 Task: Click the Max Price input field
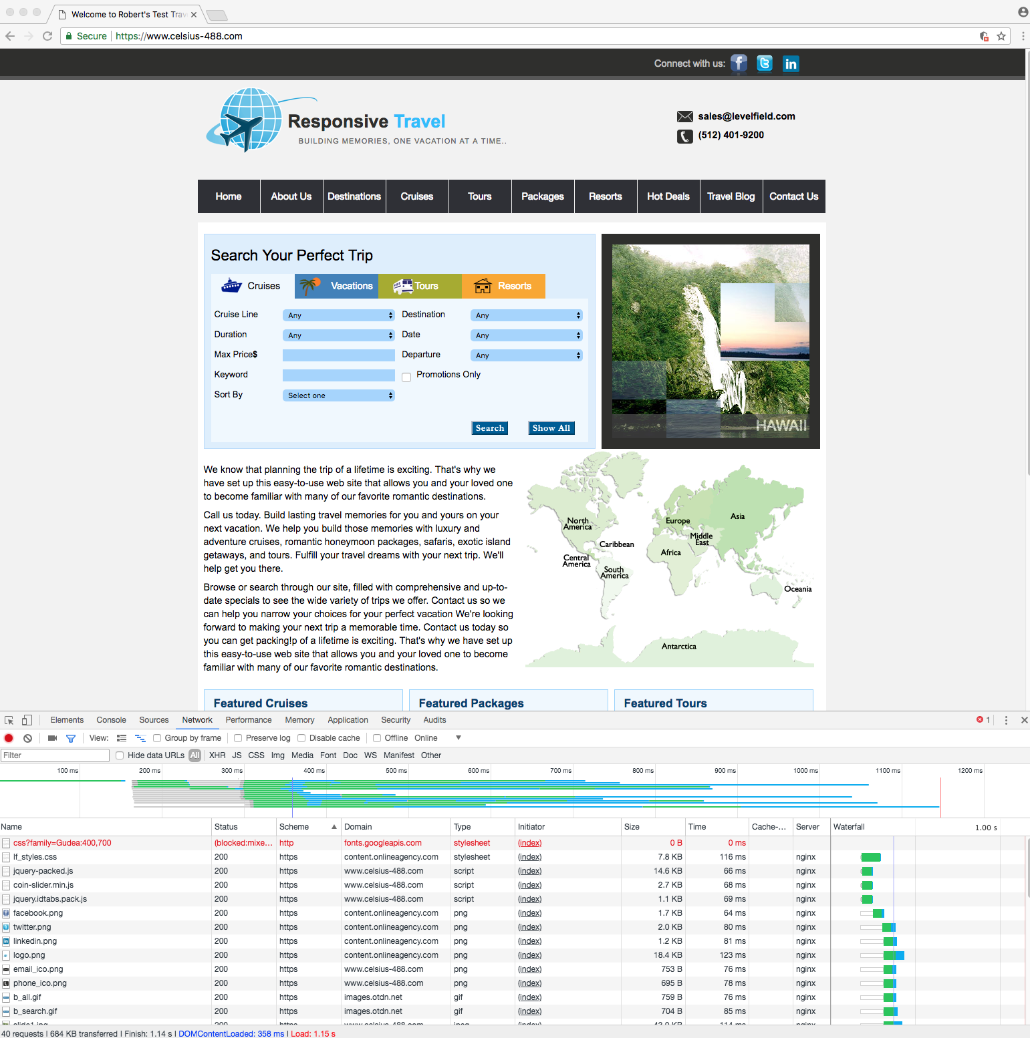(x=339, y=355)
